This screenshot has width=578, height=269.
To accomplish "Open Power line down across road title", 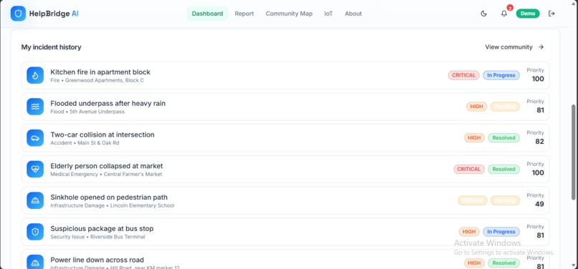I will tap(97, 260).
